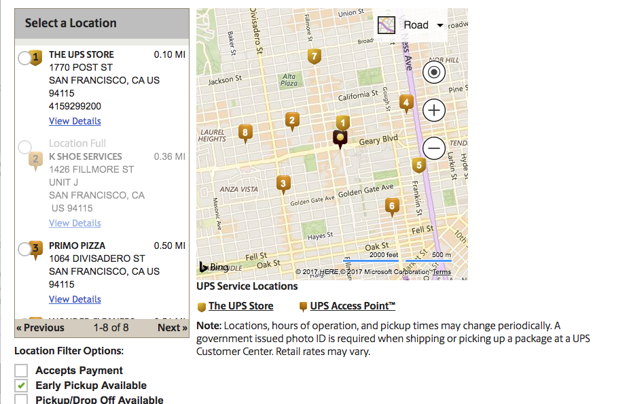The image size is (629, 404).
Task: Click map pin number 7
Action: (x=314, y=56)
